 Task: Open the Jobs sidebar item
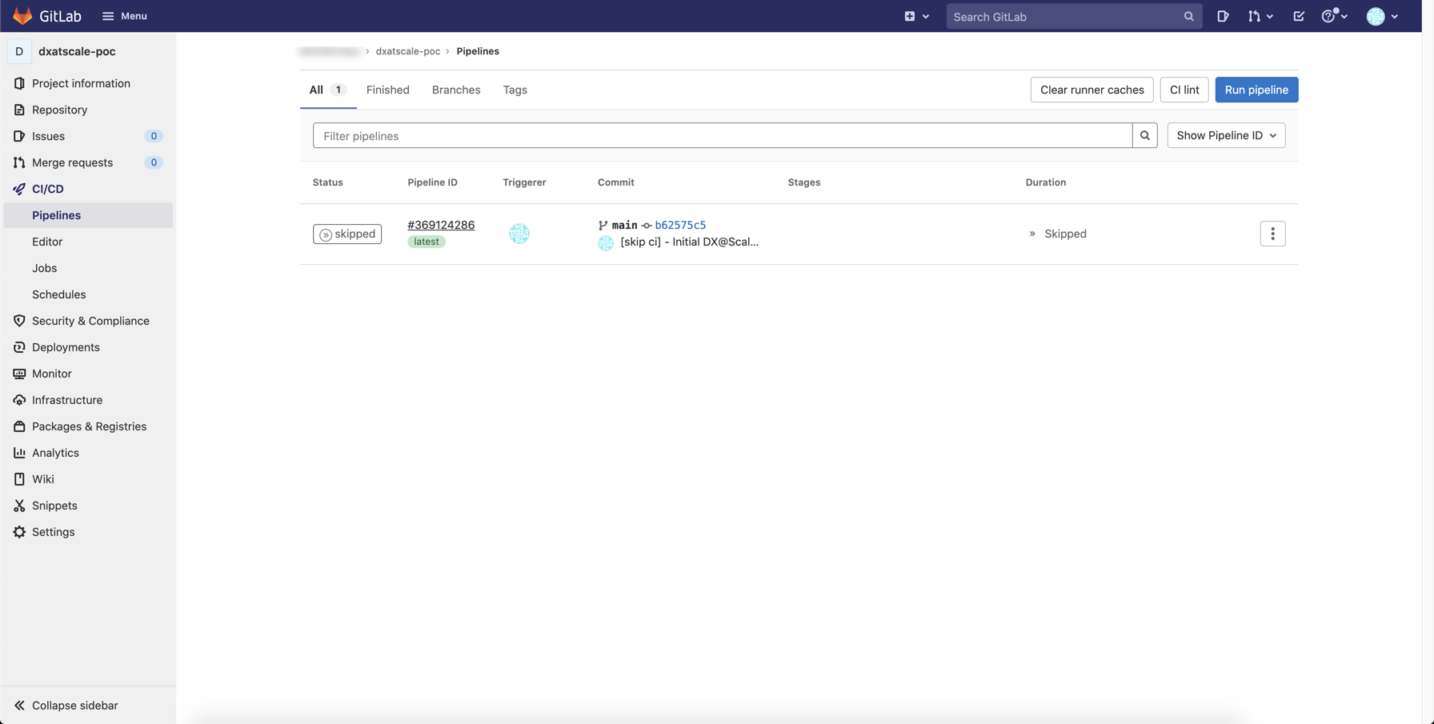[x=88, y=268]
